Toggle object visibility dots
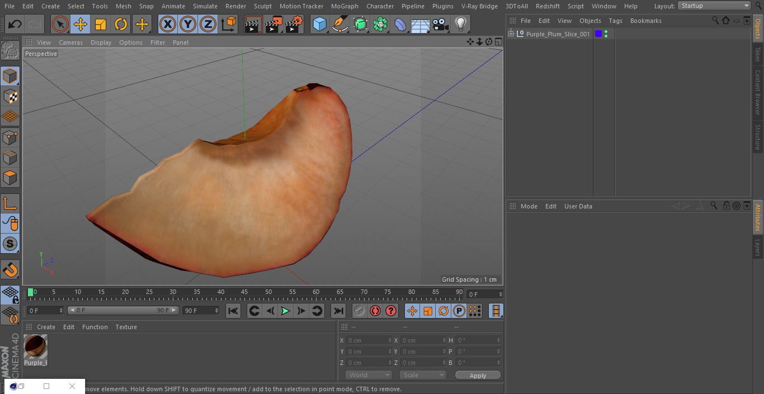 click(x=606, y=34)
